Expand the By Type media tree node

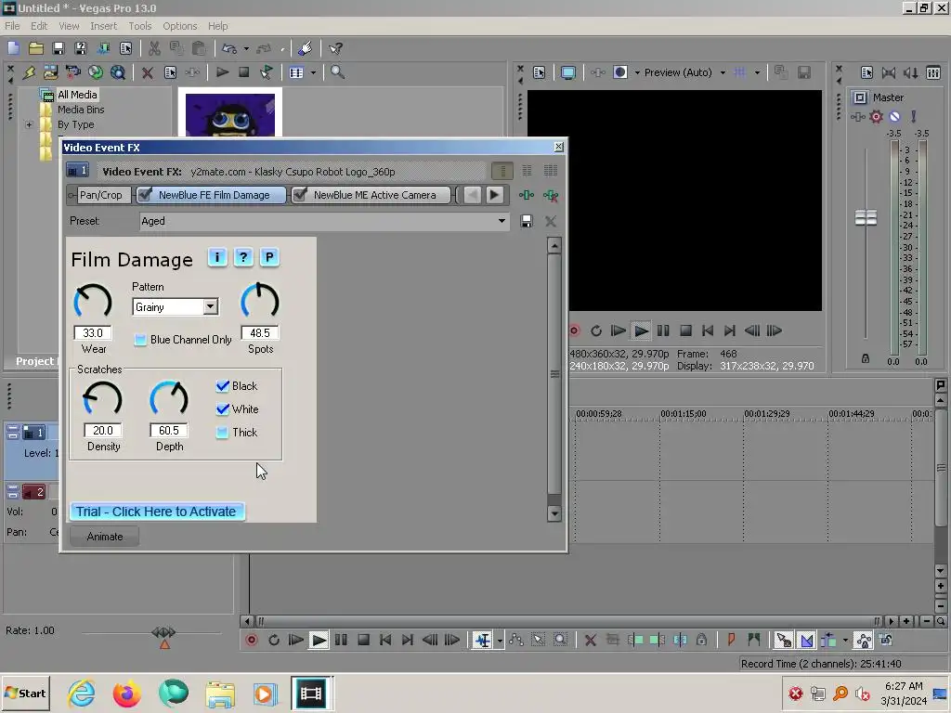29,125
